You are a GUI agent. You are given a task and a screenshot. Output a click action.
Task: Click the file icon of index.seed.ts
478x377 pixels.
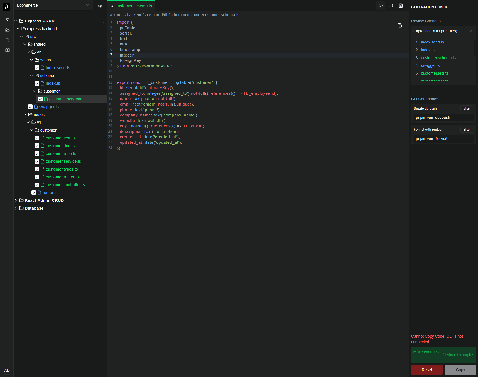point(43,68)
